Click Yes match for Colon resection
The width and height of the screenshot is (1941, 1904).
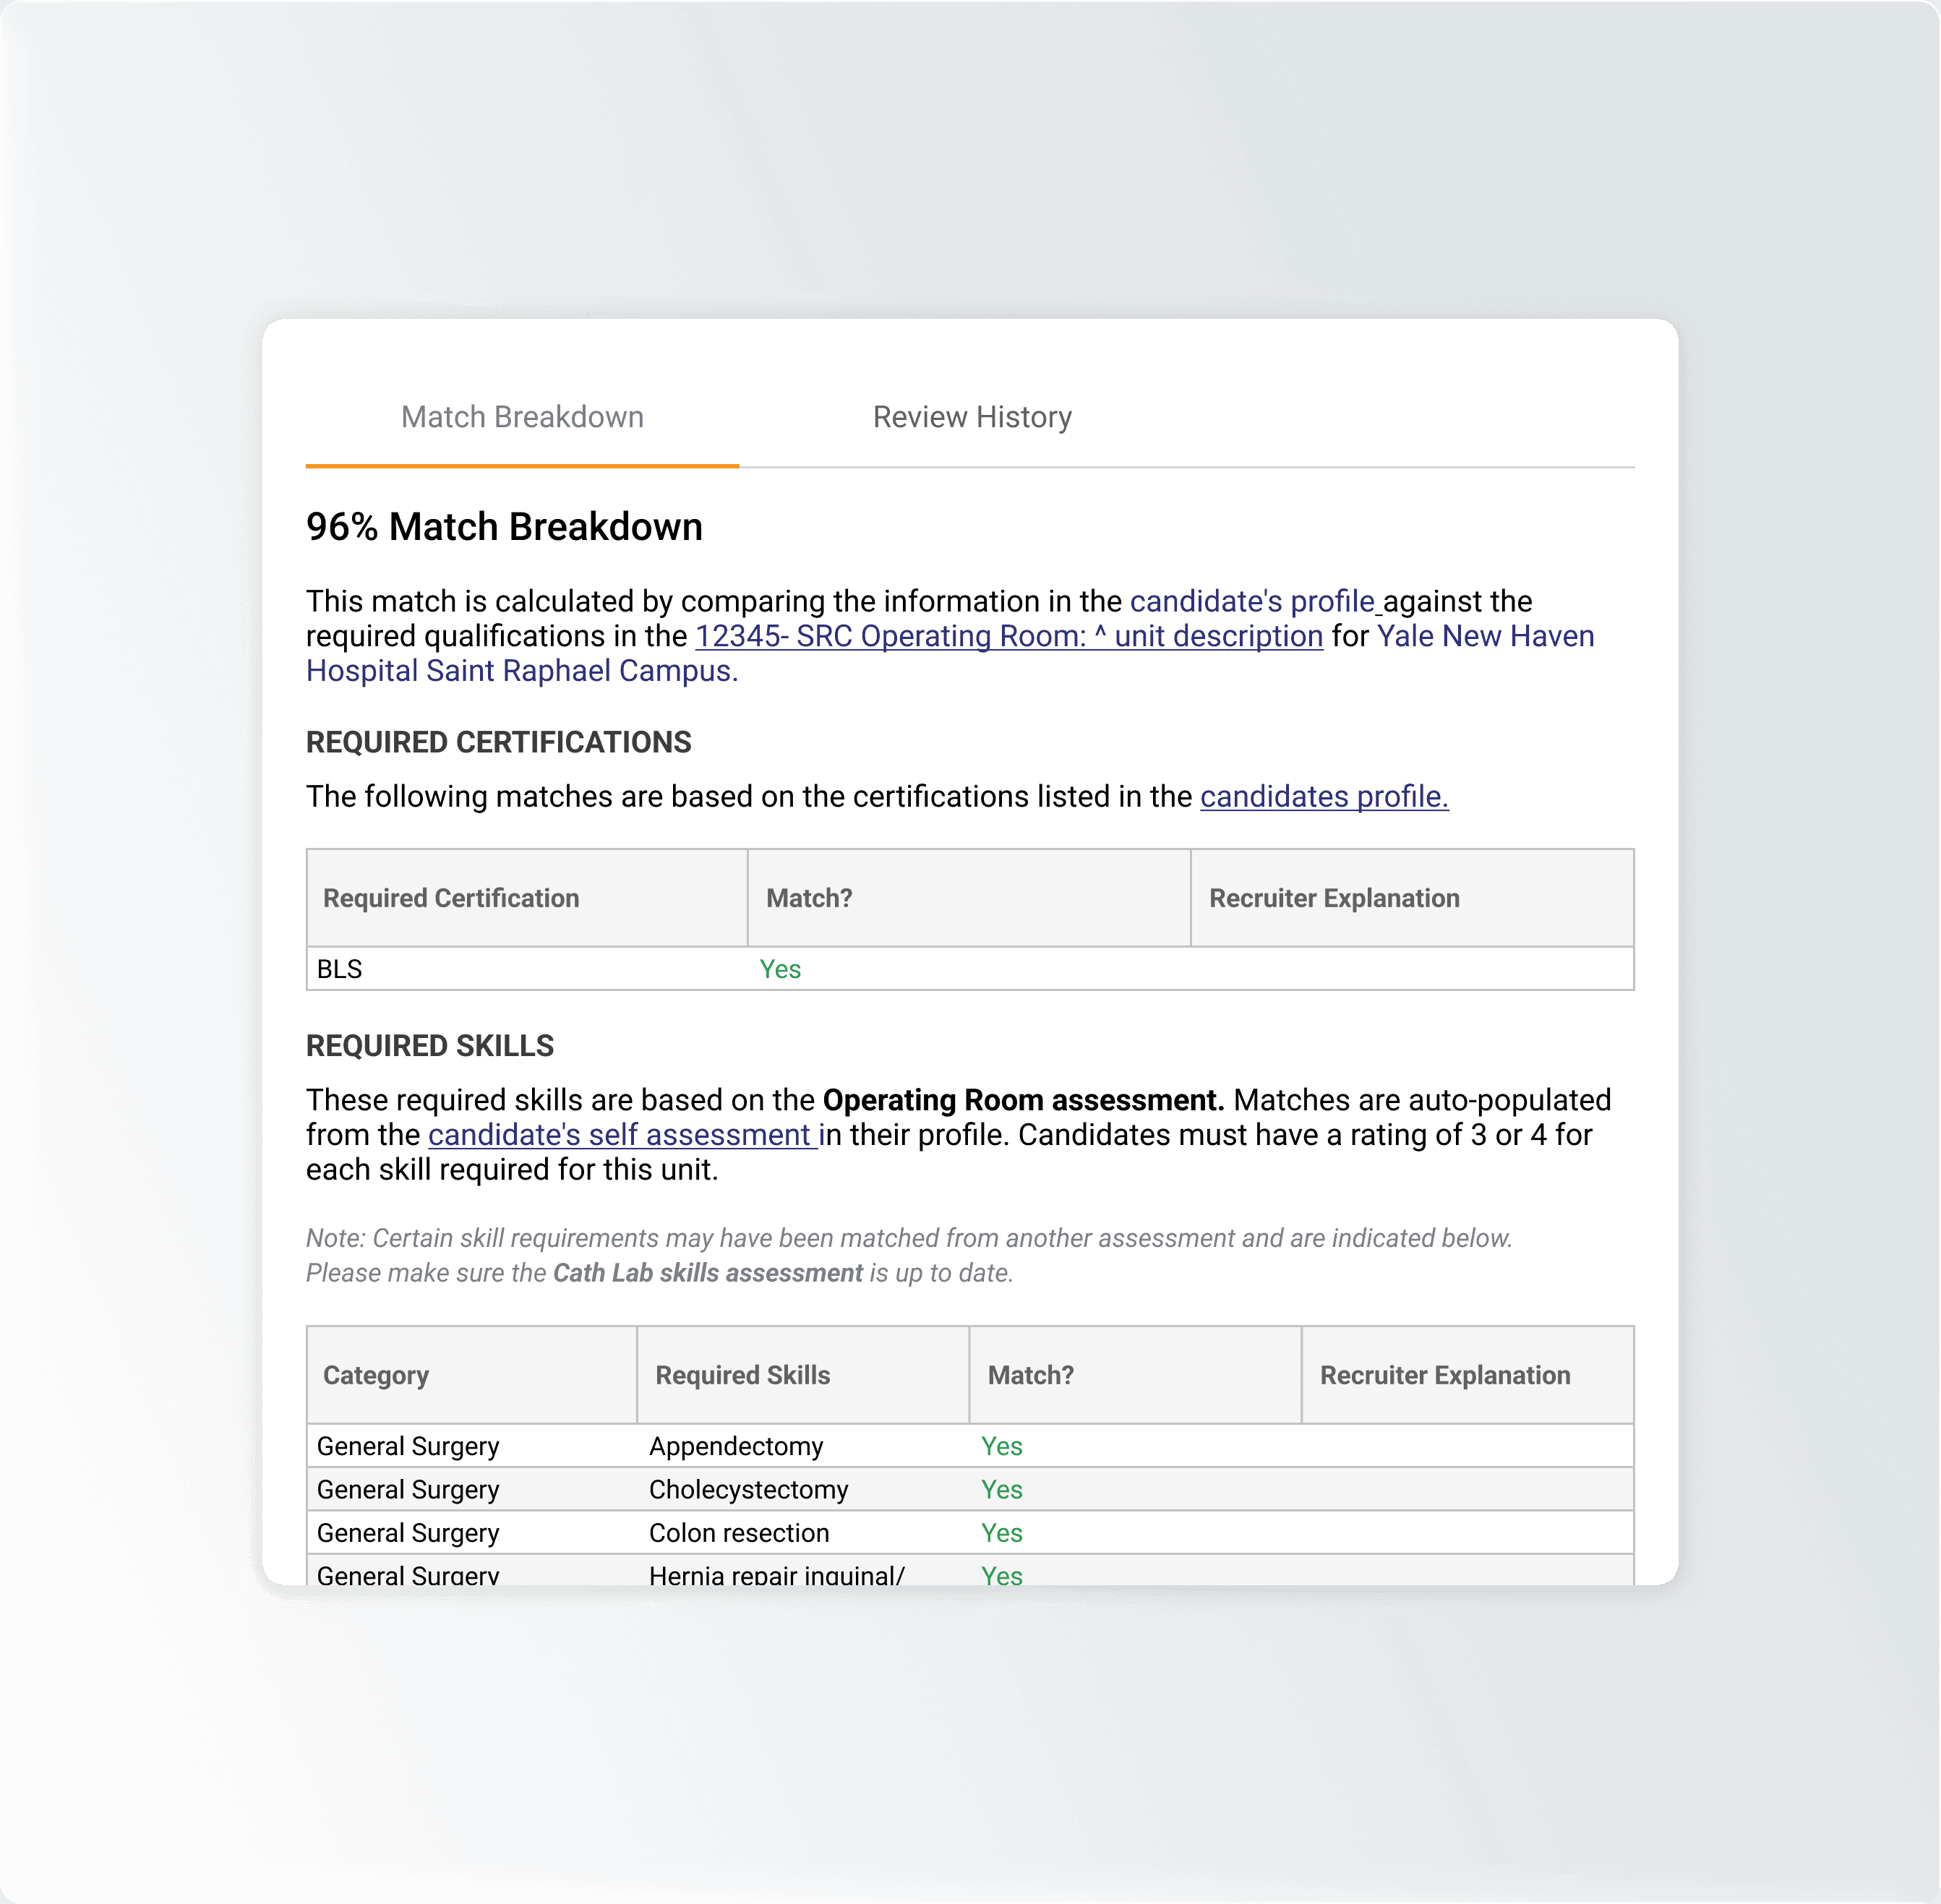(1001, 1533)
